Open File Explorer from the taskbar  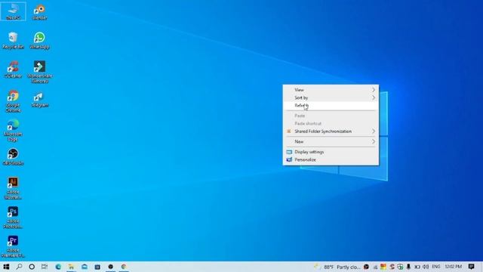tap(71, 267)
